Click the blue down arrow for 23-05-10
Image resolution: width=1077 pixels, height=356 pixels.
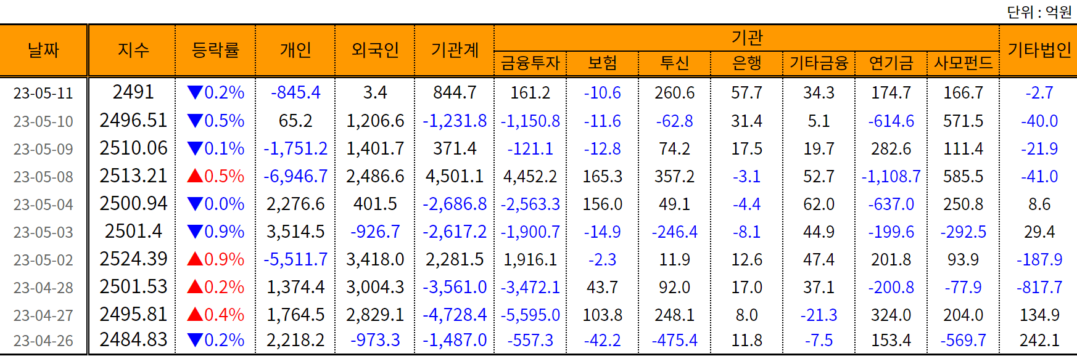pos(195,121)
